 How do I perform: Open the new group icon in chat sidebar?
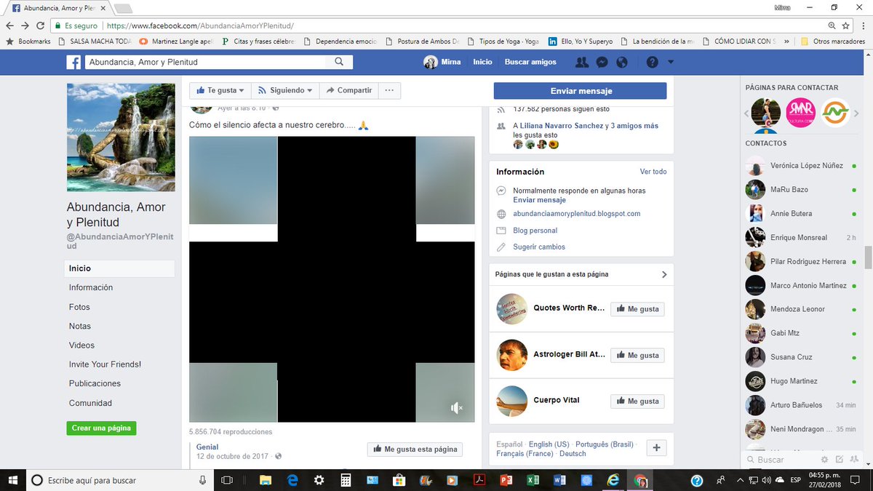point(853,459)
